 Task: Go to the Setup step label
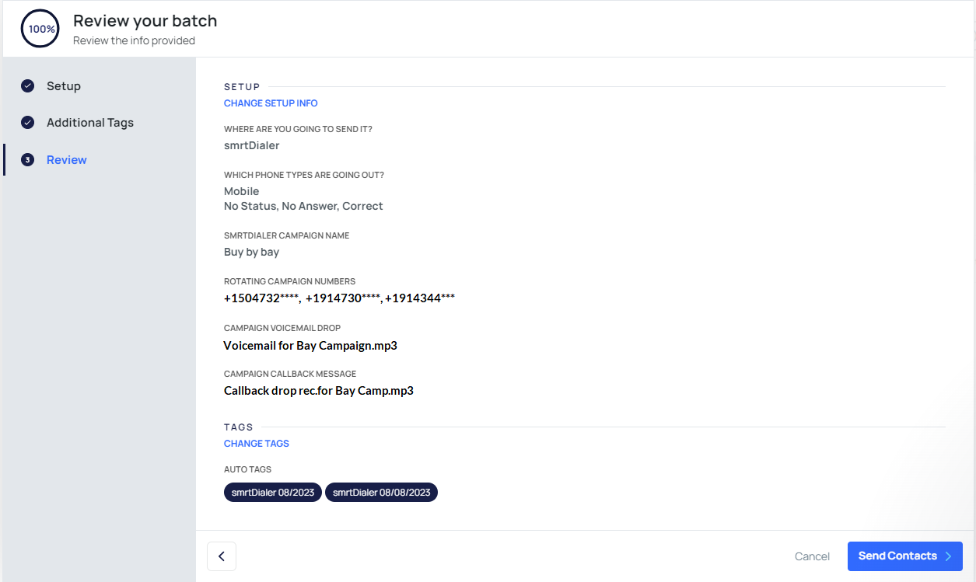click(x=64, y=86)
